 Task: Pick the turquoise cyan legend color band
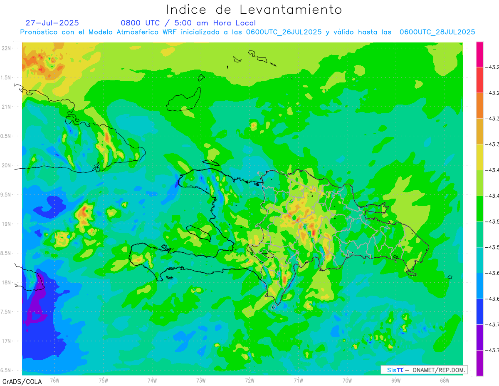[x=479, y=260]
